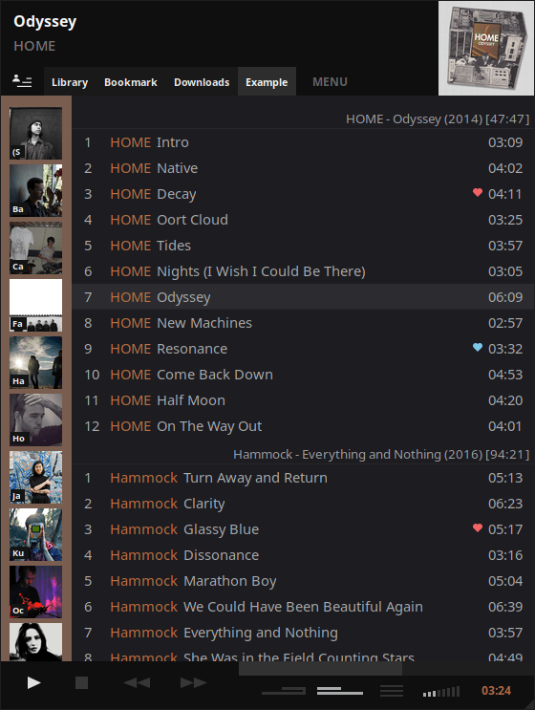Click the 03:24 playback time display

click(x=496, y=691)
